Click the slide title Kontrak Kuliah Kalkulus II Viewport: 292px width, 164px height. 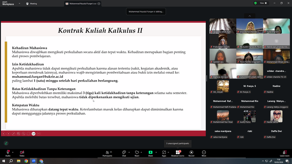pyautogui.click(x=100, y=31)
